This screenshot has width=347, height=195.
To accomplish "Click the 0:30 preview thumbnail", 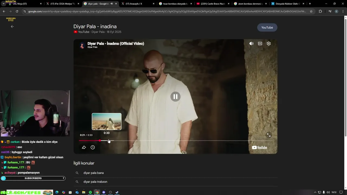I will (x=107, y=122).
